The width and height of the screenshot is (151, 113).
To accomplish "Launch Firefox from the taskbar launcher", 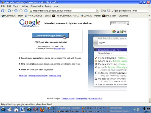I will click(42, 109).
